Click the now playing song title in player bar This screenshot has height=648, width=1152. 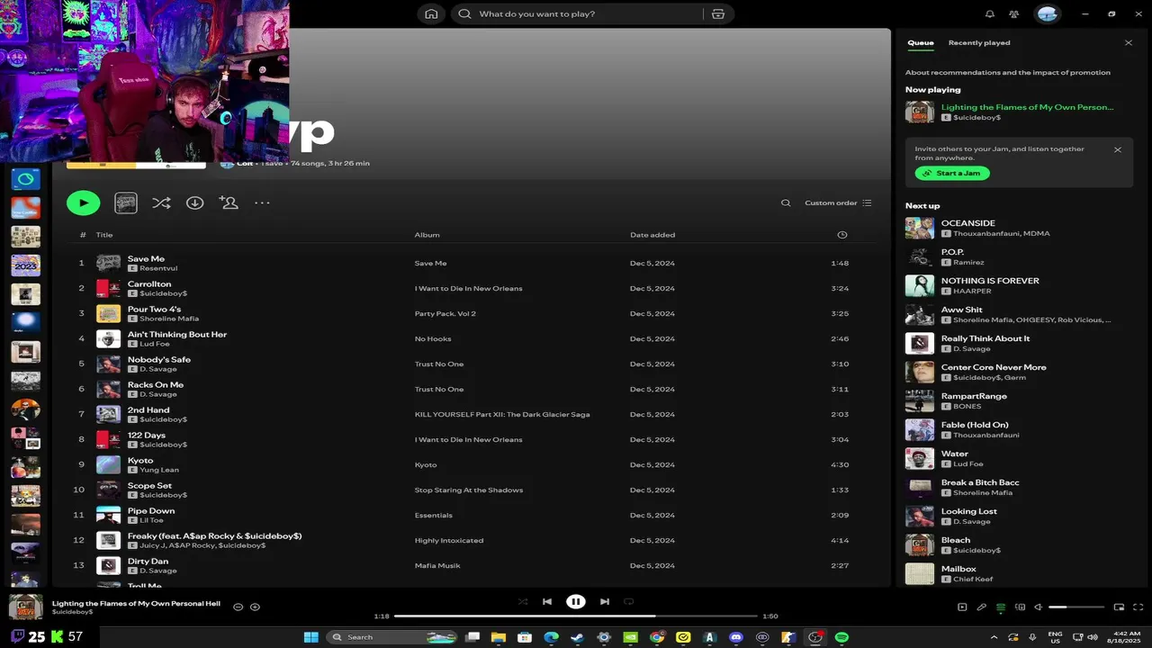(136, 603)
